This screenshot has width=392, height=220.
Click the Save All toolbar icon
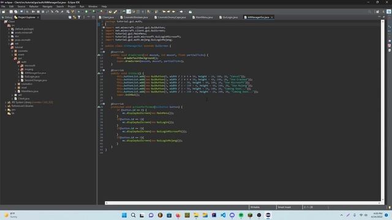click(16, 12)
